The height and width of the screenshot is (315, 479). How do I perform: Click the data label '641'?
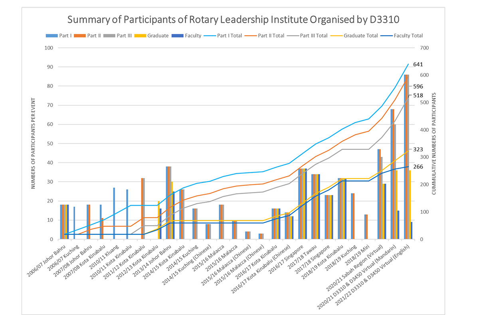click(x=418, y=64)
